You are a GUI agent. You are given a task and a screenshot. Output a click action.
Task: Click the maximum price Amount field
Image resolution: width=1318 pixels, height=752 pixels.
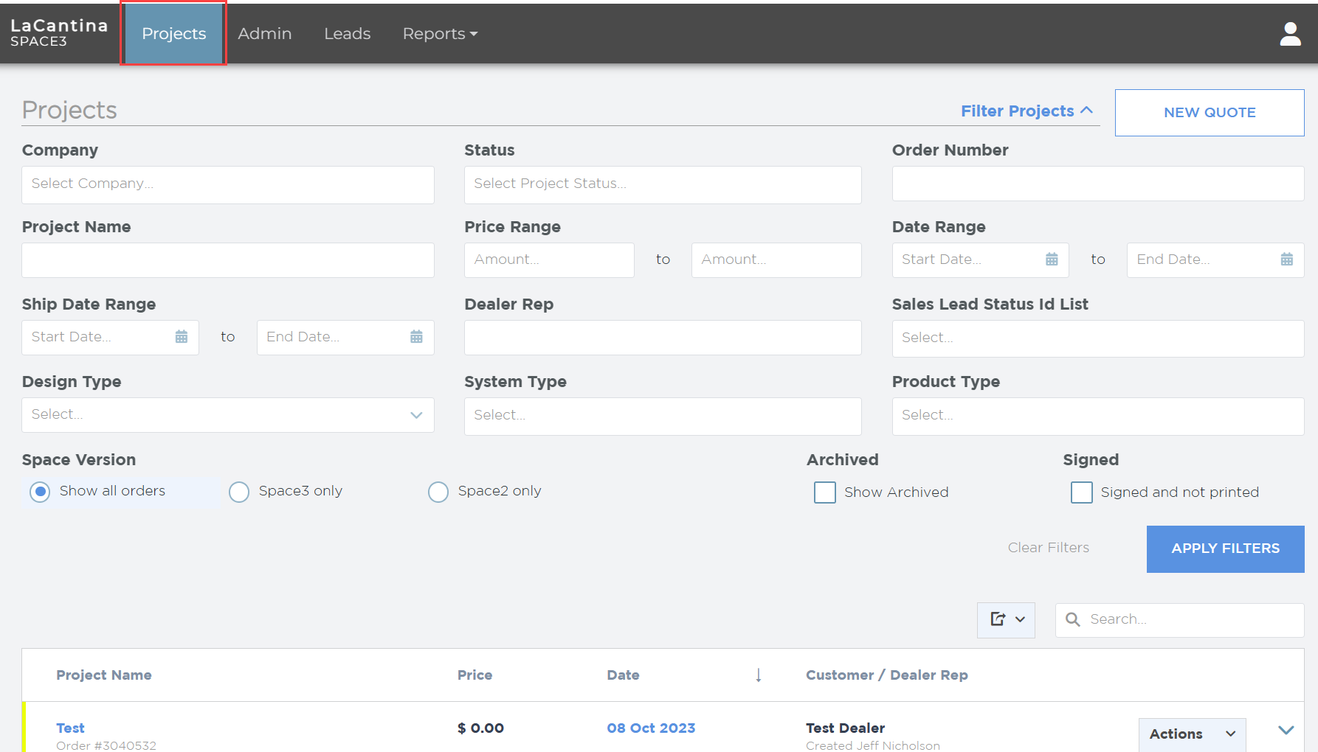[776, 260]
